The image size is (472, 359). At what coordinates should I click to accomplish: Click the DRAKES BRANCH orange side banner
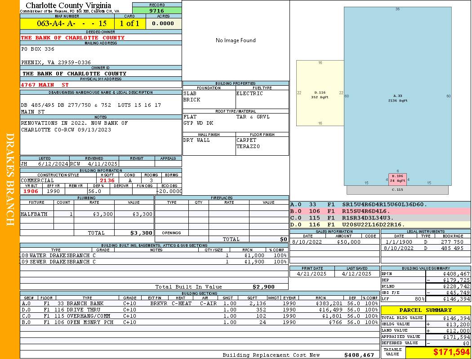tap(9, 179)
